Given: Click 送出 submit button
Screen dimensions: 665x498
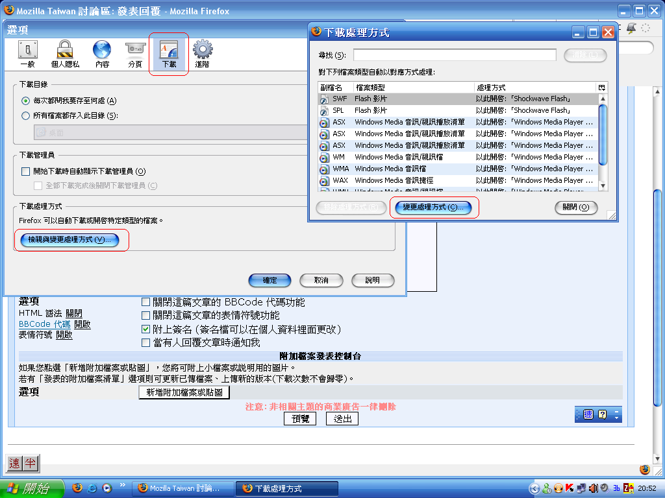Looking at the screenshot, I should pyautogui.click(x=342, y=419).
